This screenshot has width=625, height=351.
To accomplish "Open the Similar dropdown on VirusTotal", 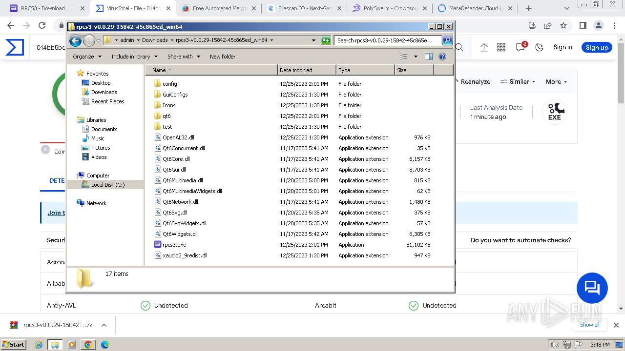I will [518, 82].
